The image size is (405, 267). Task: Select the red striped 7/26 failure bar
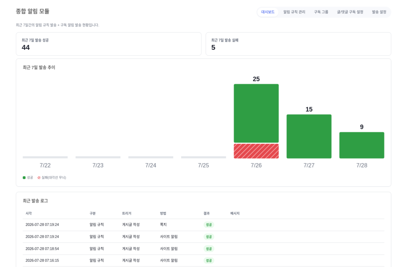(256, 151)
